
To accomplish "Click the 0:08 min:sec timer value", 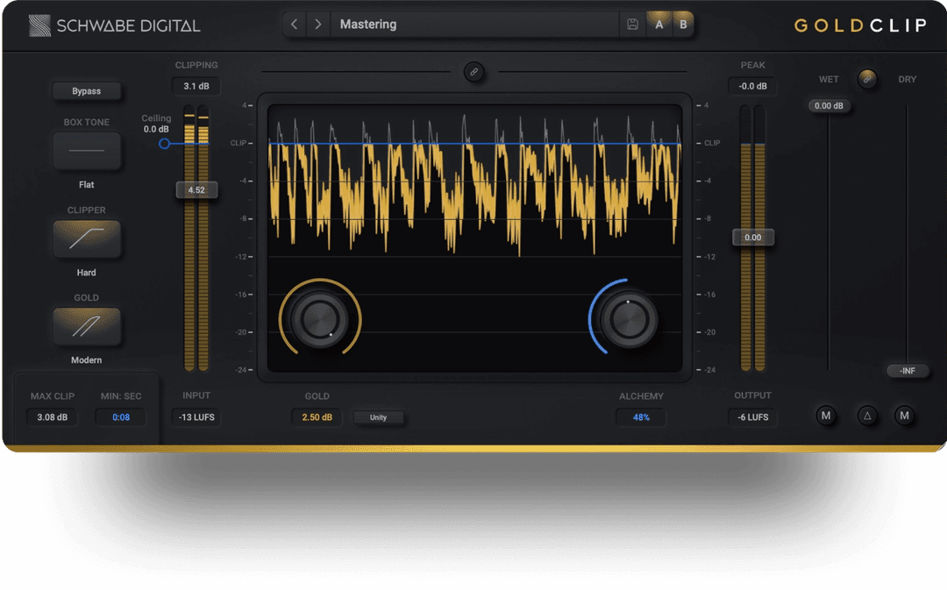I will point(121,417).
